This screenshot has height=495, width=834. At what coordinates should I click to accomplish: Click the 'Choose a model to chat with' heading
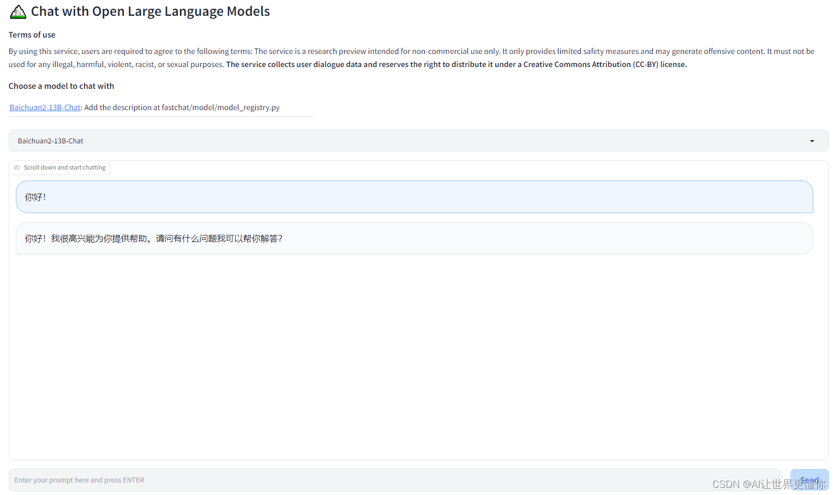pos(62,86)
